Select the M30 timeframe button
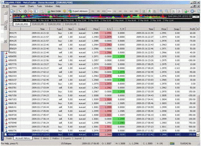Screen dimensions: 201x146 coord(109,11)
